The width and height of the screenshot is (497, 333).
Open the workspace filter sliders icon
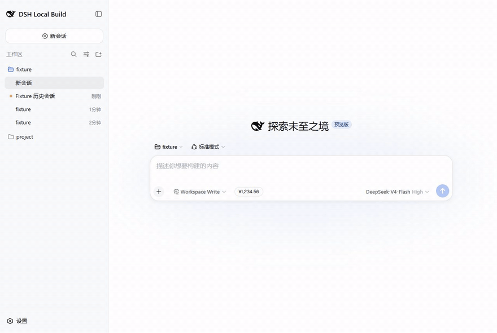(86, 55)
